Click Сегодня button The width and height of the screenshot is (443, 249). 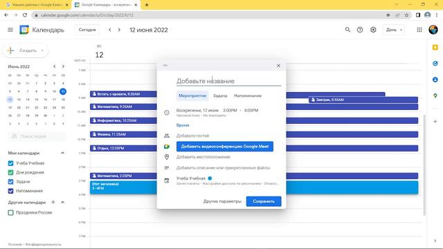pyautogui.click(x=87, y=30)
